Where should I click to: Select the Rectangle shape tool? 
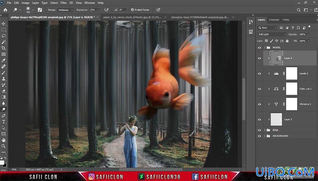click(3, 134)
